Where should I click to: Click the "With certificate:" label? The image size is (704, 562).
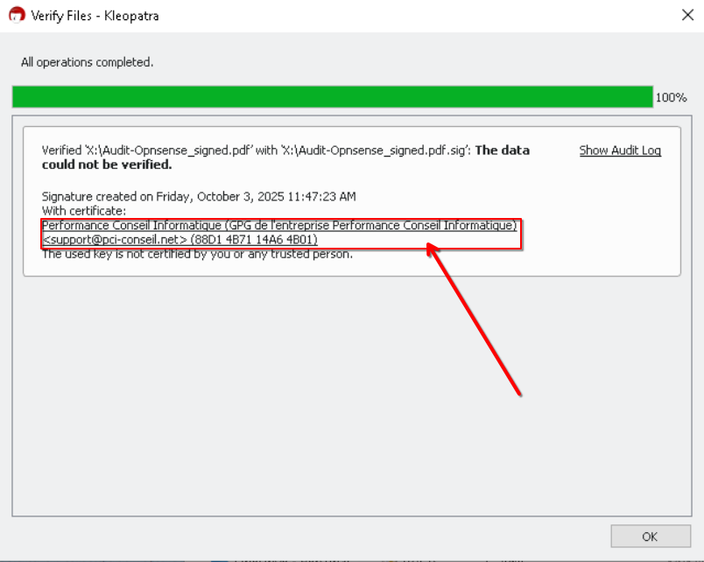(x=84, y=211)
